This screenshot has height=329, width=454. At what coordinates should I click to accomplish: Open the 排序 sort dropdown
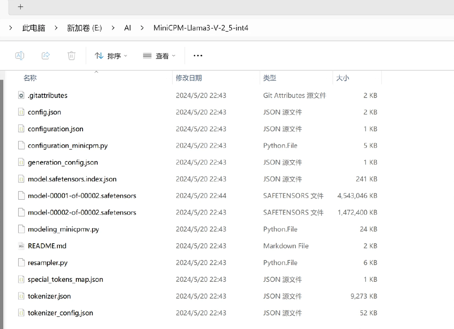[x=111, y=56]
